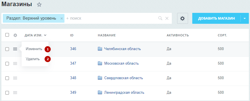Sort by АКТИВНОСТЬ column header
Viewport: 250px width, 101px height.
coord(178,35)
